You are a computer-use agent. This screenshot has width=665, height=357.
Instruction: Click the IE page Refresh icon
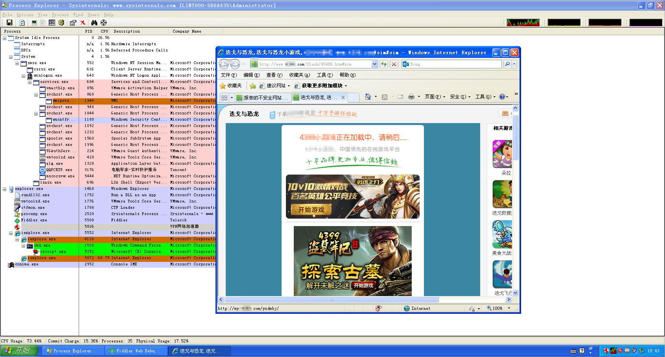click(384, 64)
